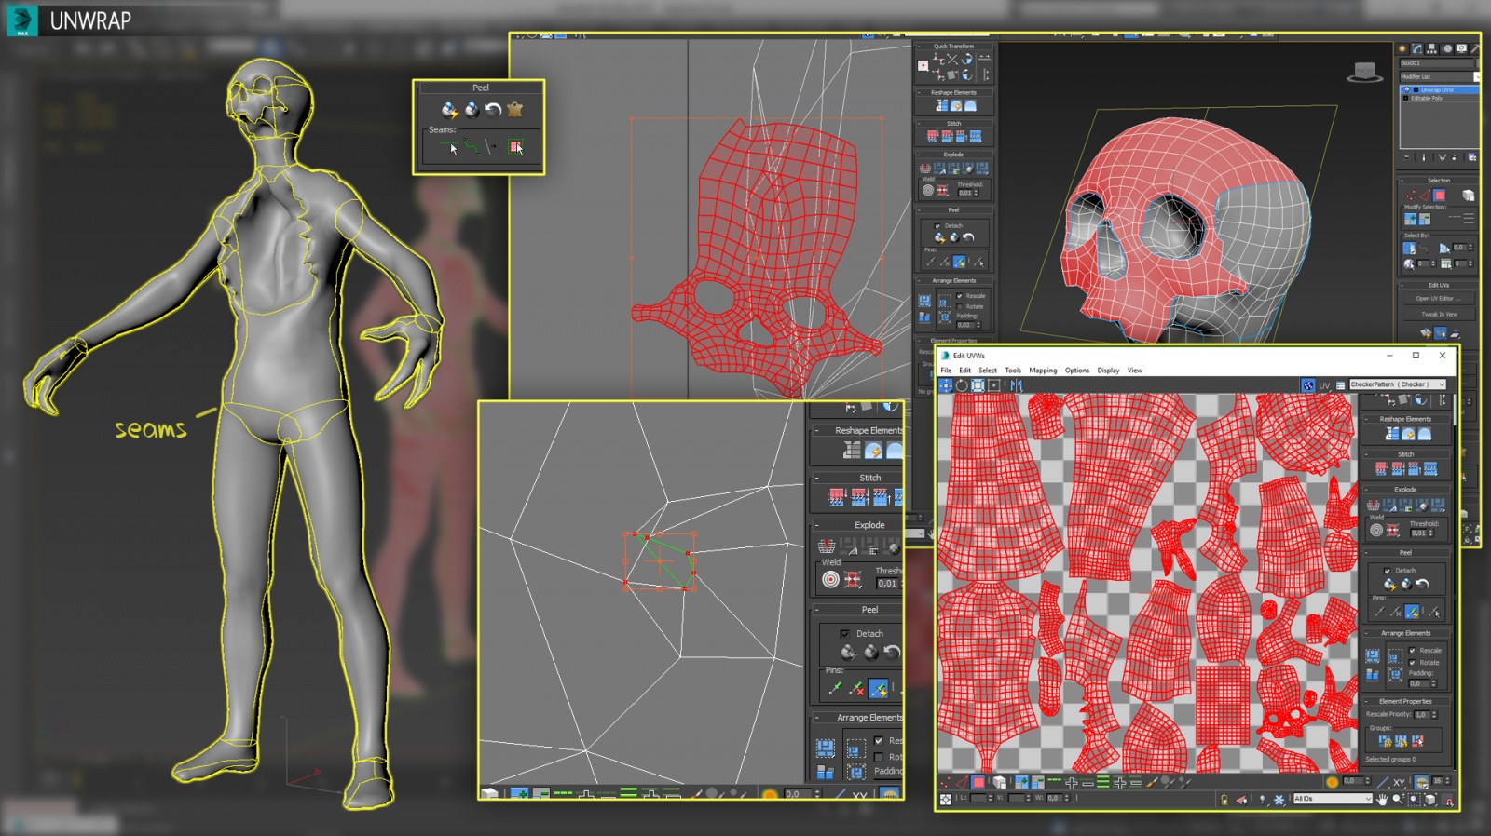The height and width of the screenshot is (836, 1491).
Task: Click the Rescale Priority input field
Action: [1420, 715]
